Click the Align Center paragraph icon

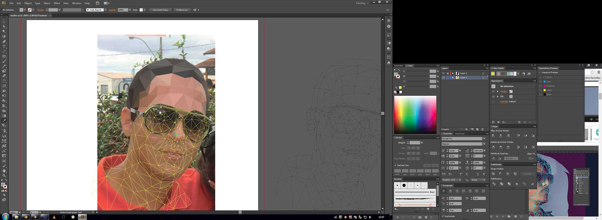coord(450,191)
